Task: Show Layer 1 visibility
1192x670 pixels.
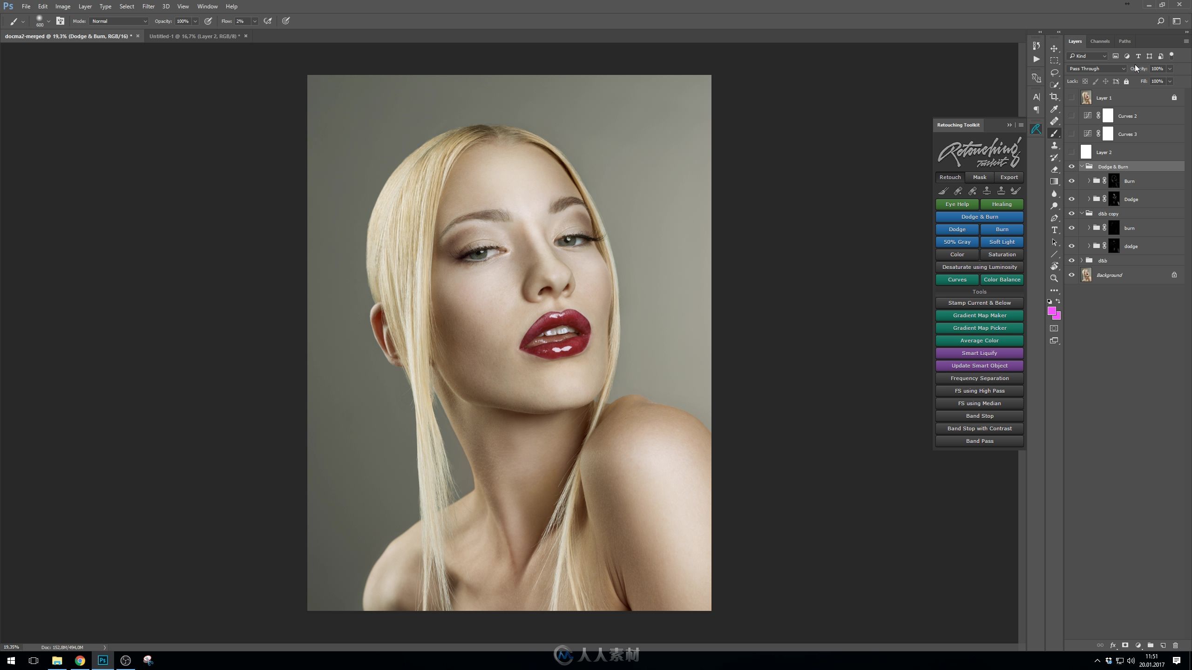Action: (1071, 98)
